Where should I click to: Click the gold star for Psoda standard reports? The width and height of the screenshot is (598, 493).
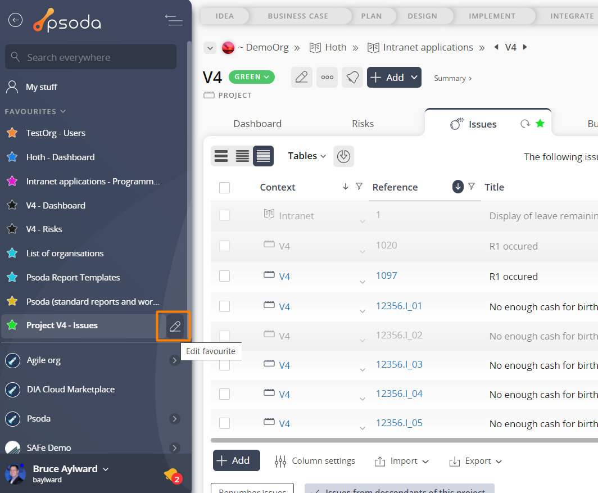tap(12, 301)
